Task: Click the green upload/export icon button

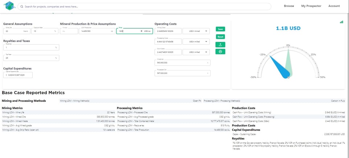Action: click(220, 44)
